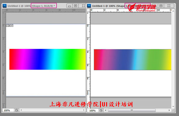Click the right window's vertical scroll up arrow

coord(173,11)
